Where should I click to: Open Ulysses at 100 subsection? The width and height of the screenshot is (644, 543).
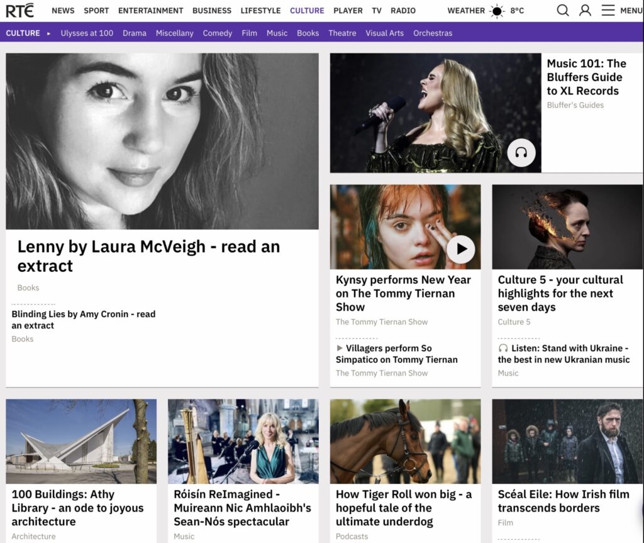point(87,33)
